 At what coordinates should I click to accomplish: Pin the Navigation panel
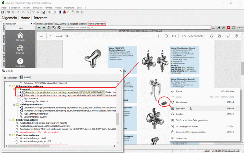click(31, 24)
